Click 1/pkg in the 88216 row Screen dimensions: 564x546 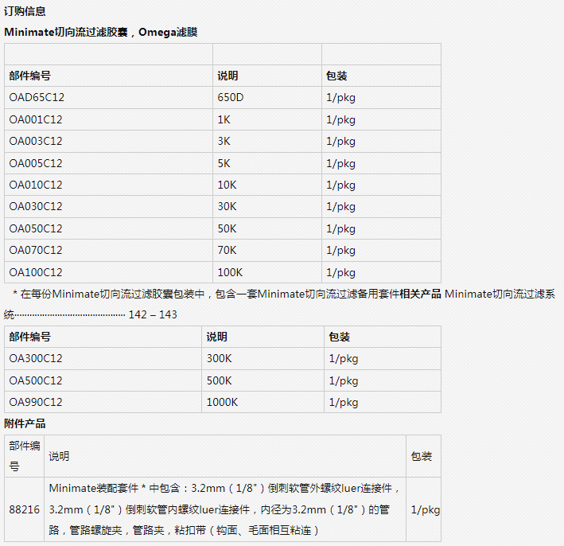pyautogui.click(x=426, y=510)
